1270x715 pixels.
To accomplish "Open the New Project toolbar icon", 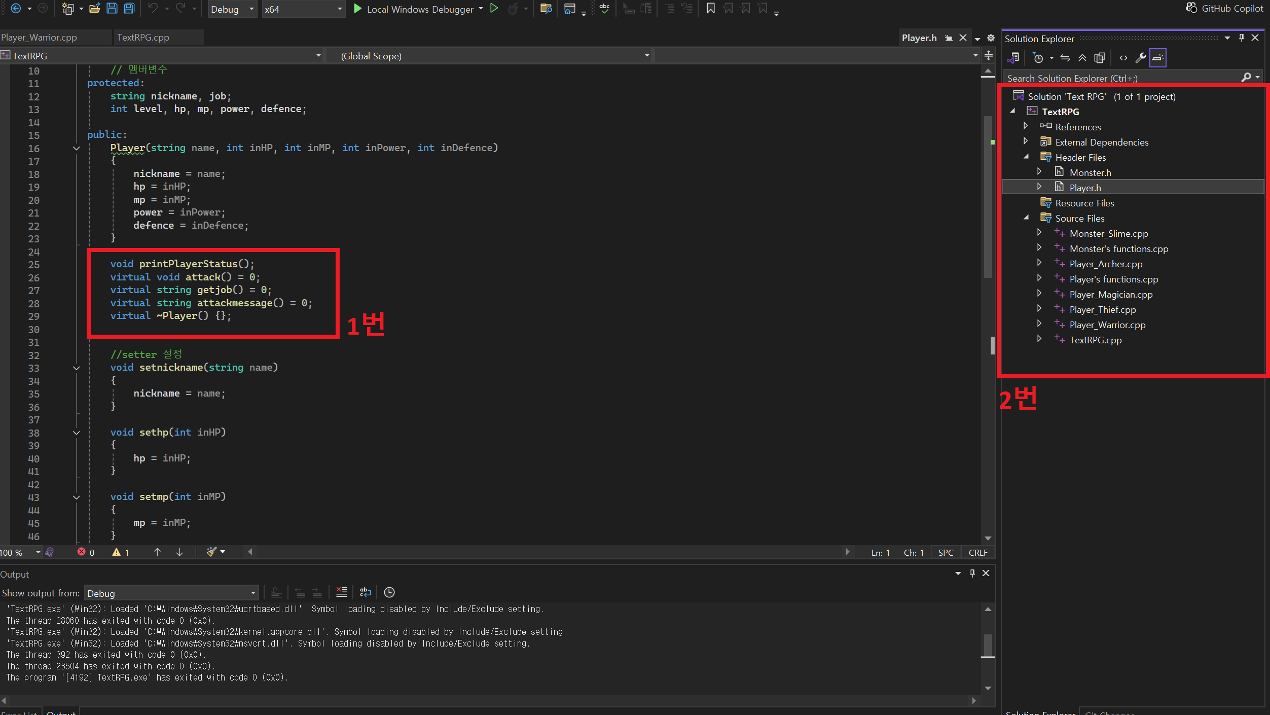I will [x=67, y=9].
